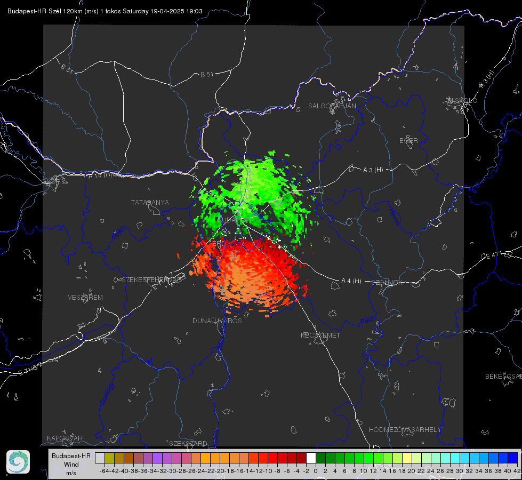The image size is (522, 480).
Task: Click the dark blue swatch near 42
Action: tap(513, 458)
